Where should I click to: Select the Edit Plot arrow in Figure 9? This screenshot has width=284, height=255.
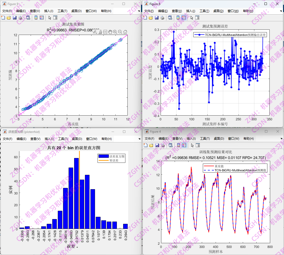pyautogui.click(x=50, y=18)
